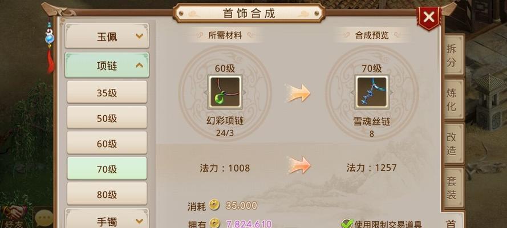Image resolution: width=507 pixels, height=228 pixels.
Task: Select the 80级 necklace level
Action: point(107,194)
